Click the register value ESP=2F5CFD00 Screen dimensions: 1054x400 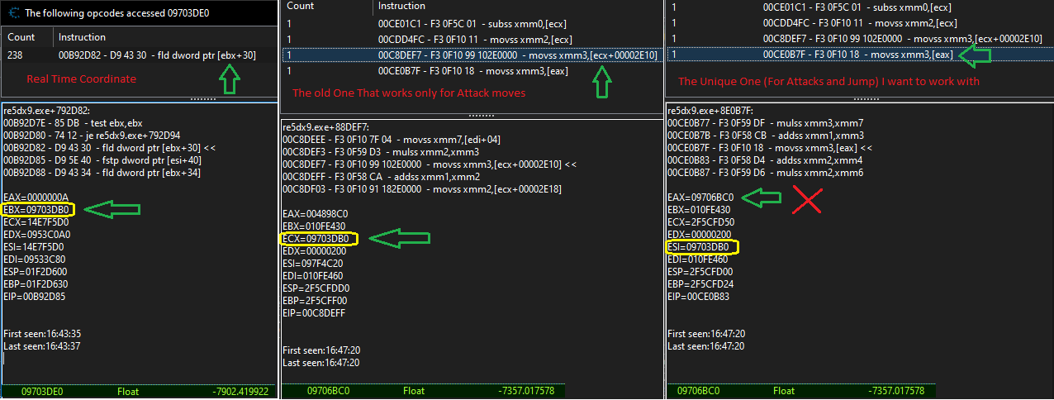click(x=700, y=271)
